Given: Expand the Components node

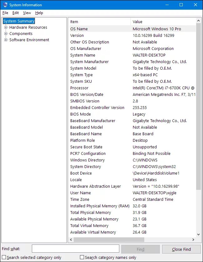Looking at the screenshot, I should [6, 34].
